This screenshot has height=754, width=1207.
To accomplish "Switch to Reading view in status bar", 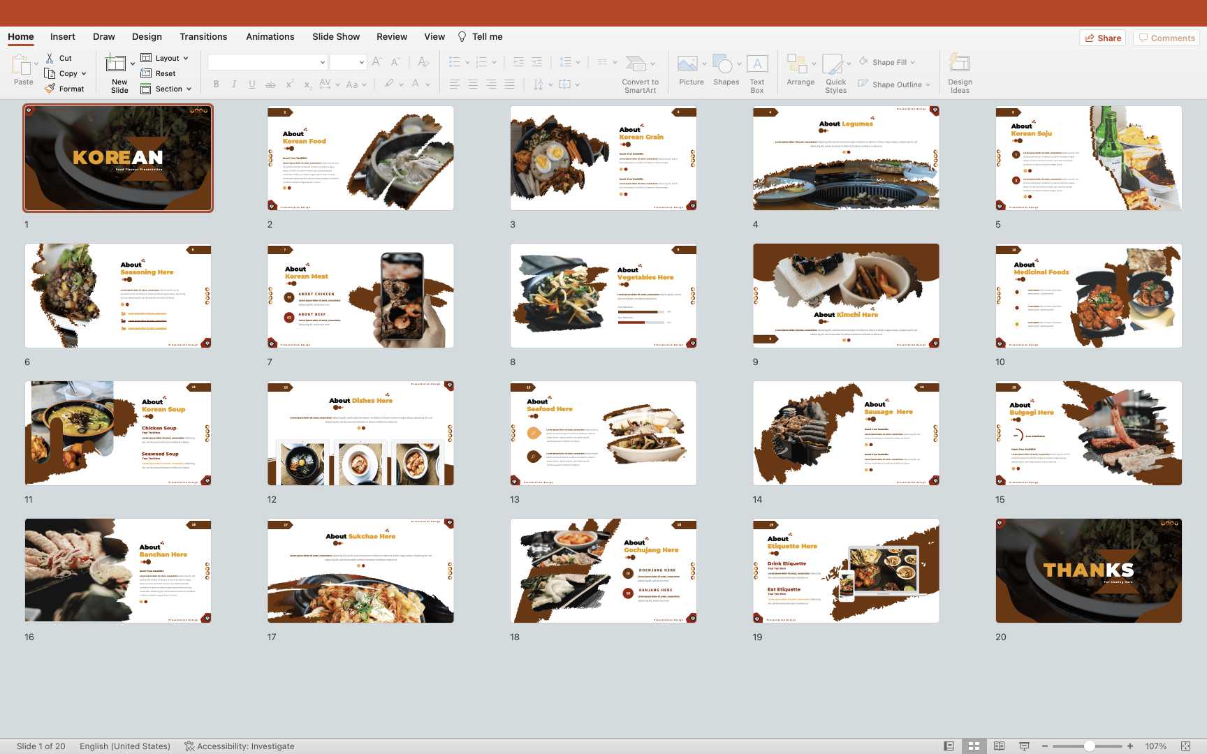I will [999, 746].
